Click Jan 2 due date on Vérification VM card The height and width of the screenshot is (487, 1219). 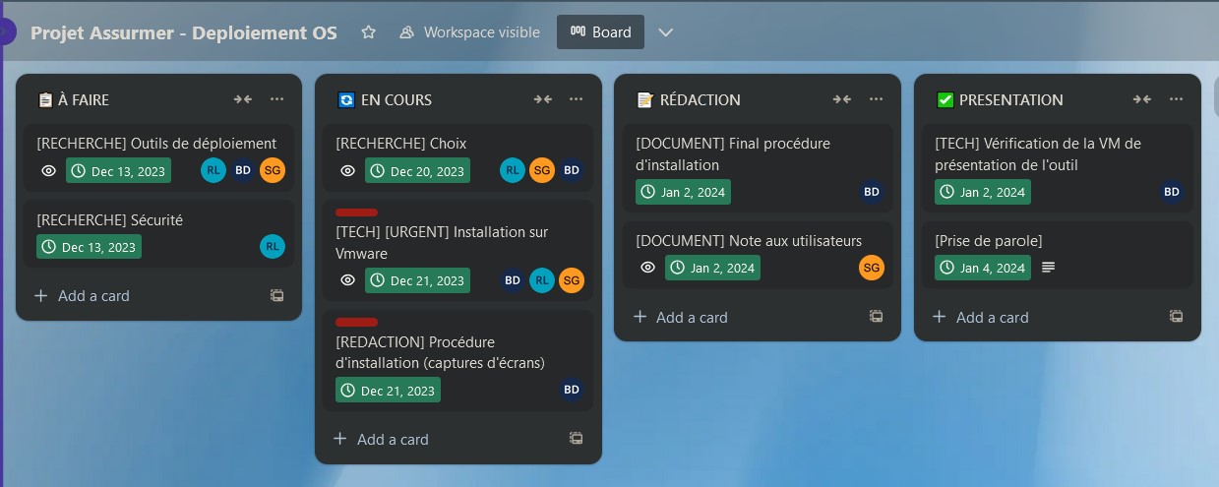983,192
